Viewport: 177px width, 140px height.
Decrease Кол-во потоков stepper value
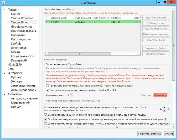pos(71,96)
